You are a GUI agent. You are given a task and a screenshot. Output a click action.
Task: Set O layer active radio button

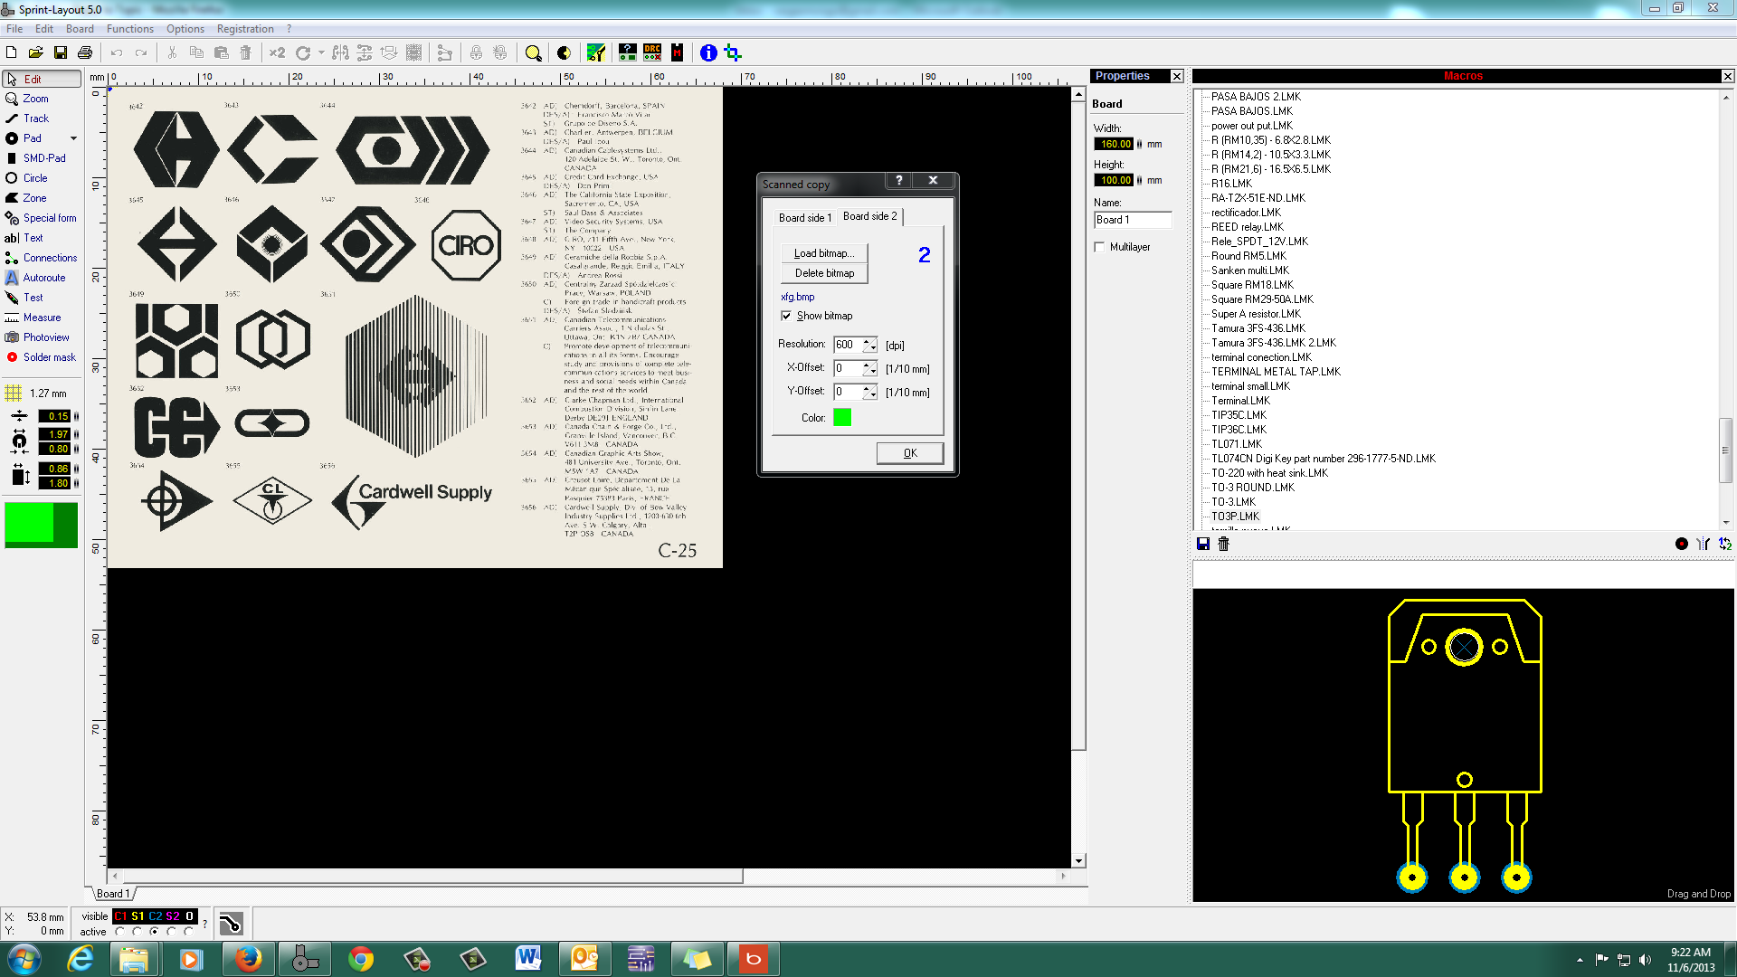point(188,932)
